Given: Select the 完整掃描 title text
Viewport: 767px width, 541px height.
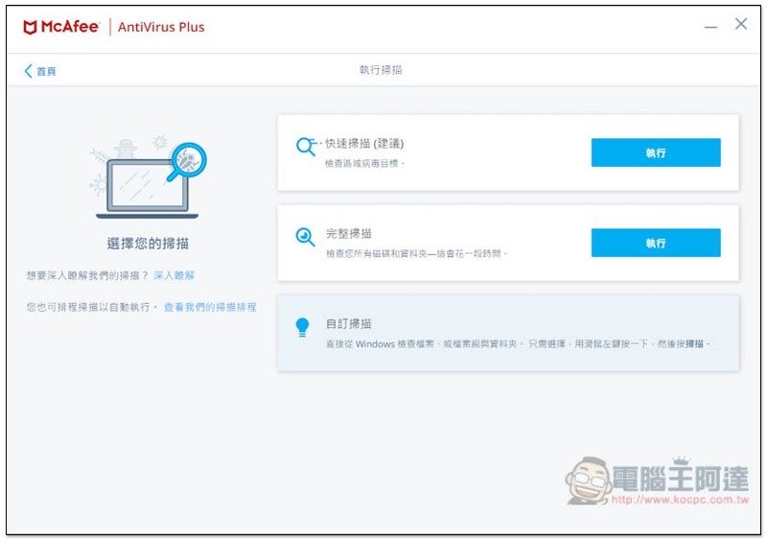Looking at the screenshot, I should point(349,233).
